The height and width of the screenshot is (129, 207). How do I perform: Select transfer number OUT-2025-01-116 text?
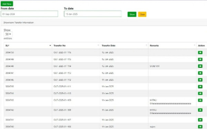pyautogui.click(x=62, y=52)
